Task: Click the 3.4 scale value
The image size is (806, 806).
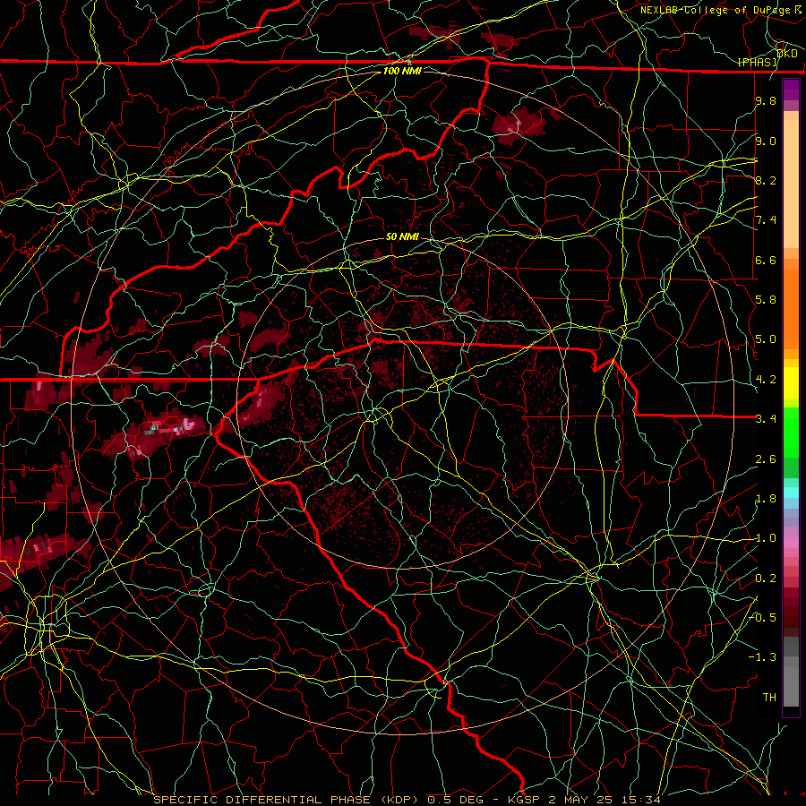Action: (x=766, y=419)
